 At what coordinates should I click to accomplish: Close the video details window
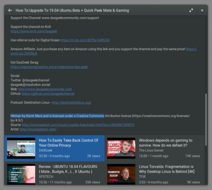pyautogui.click(x=202, y=11)
